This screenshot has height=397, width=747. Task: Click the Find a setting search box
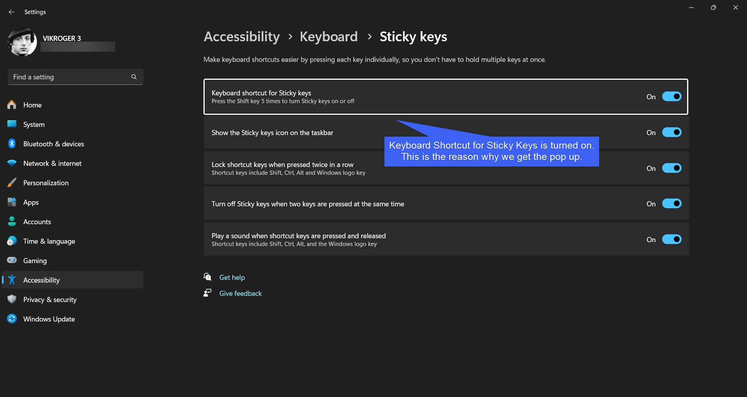pos(75,77)
